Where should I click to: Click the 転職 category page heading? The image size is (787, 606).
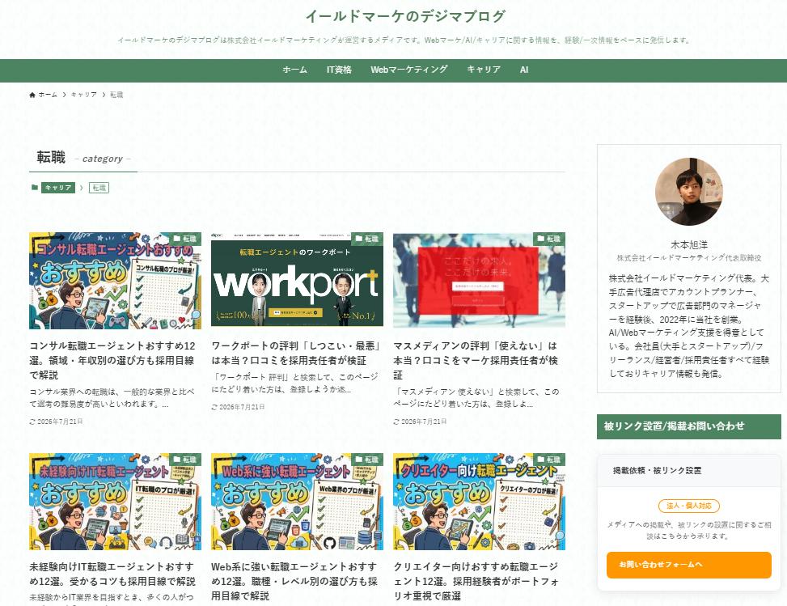(51, 158)
